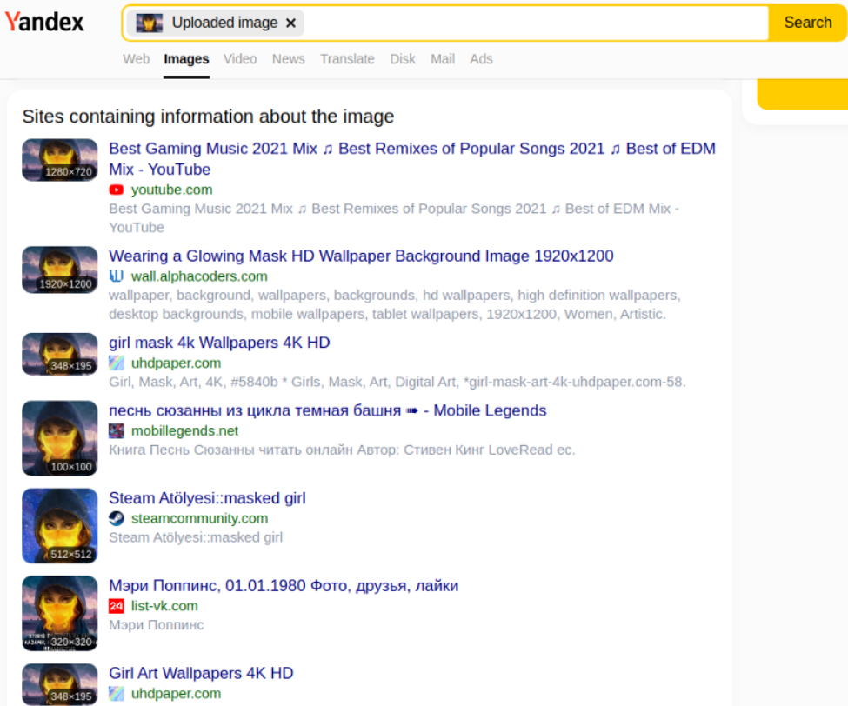Remove the Uploaded image chip with X

pos(290,23)
